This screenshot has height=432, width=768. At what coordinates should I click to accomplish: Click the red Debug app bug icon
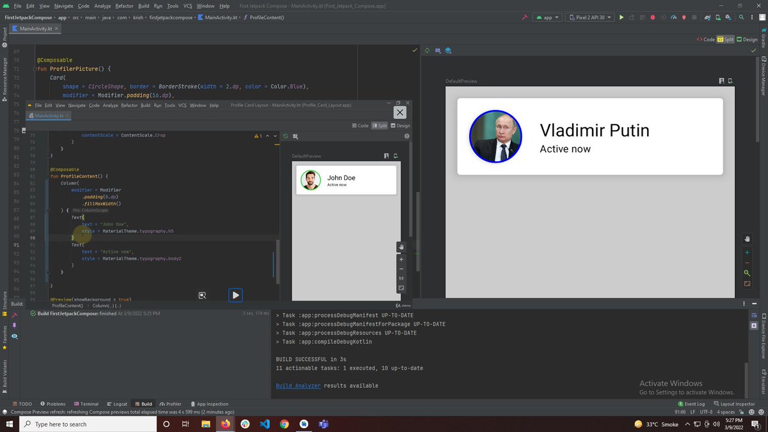[x=652, y=17]
